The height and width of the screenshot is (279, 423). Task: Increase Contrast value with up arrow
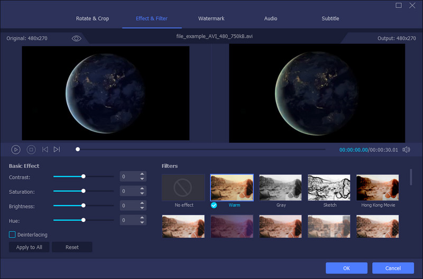click(x=142, y=174)
